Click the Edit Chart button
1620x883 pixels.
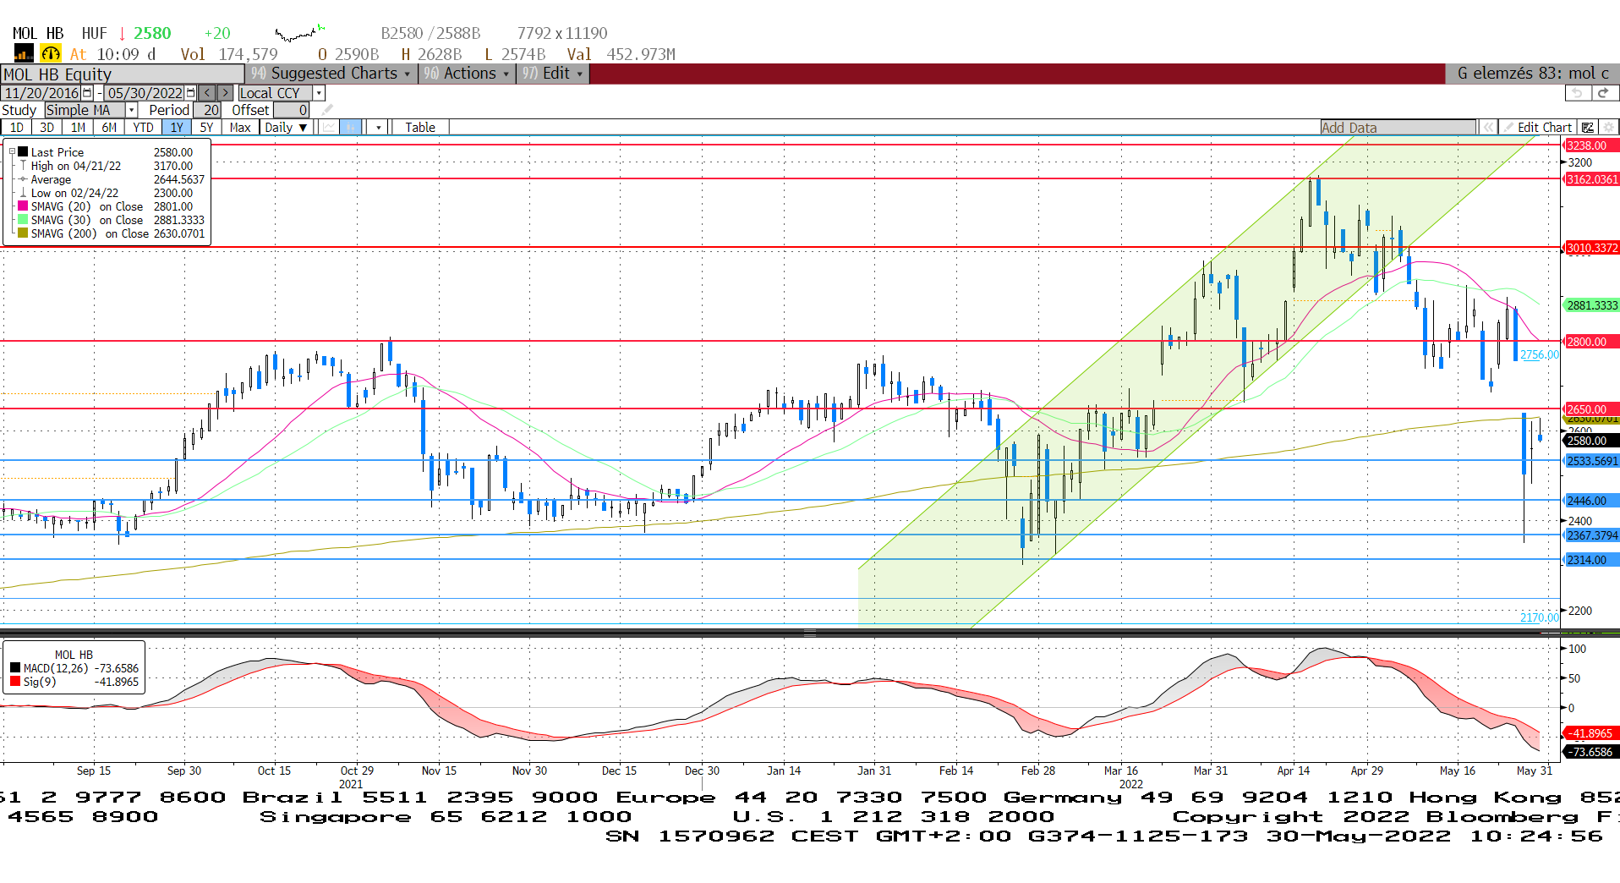1536,128
